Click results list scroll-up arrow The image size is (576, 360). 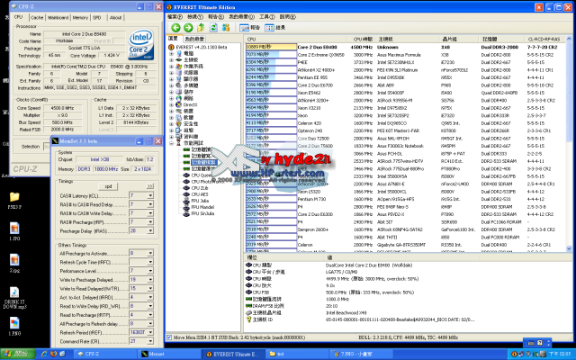(569, 39)
